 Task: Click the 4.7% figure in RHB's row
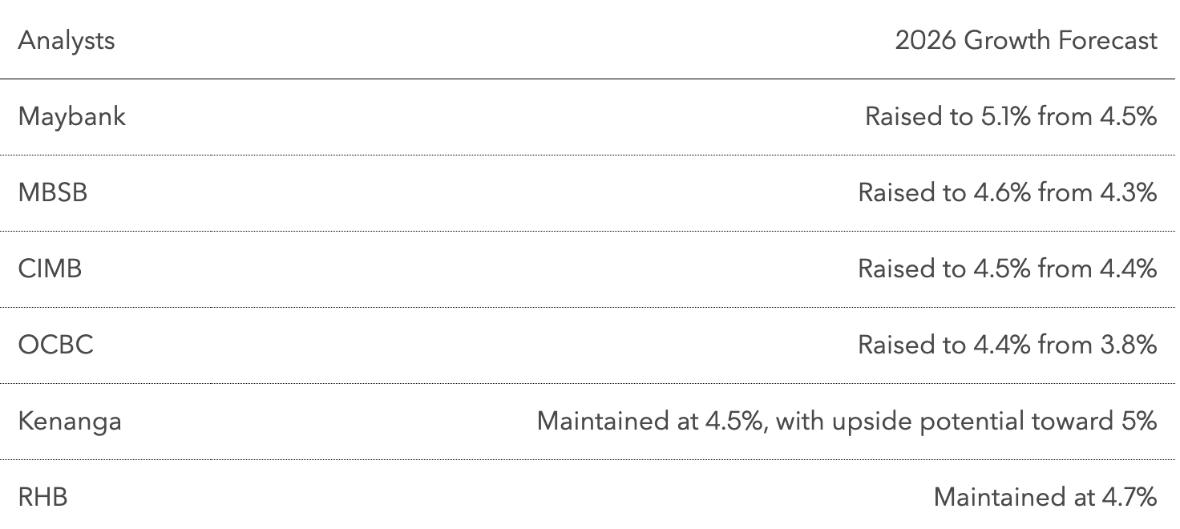click(1129, 497)
